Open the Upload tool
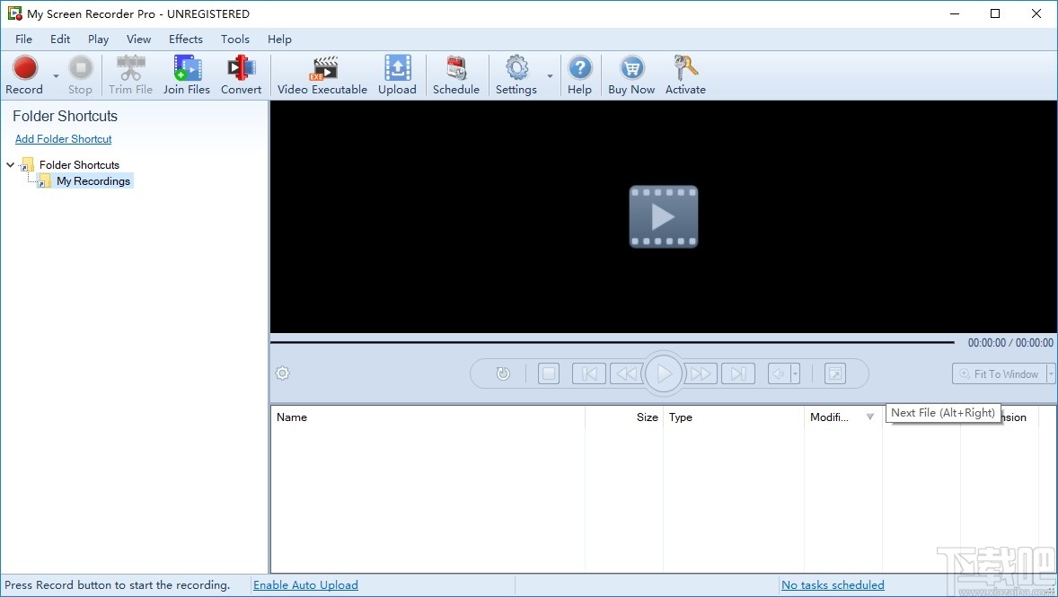Image resolution: width=1058 pixels, height=597 pixels. pos(397,74)
